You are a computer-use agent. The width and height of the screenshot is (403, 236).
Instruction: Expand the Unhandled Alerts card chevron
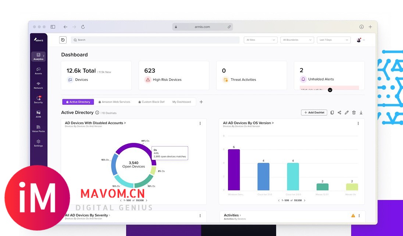tap(330, 90)
